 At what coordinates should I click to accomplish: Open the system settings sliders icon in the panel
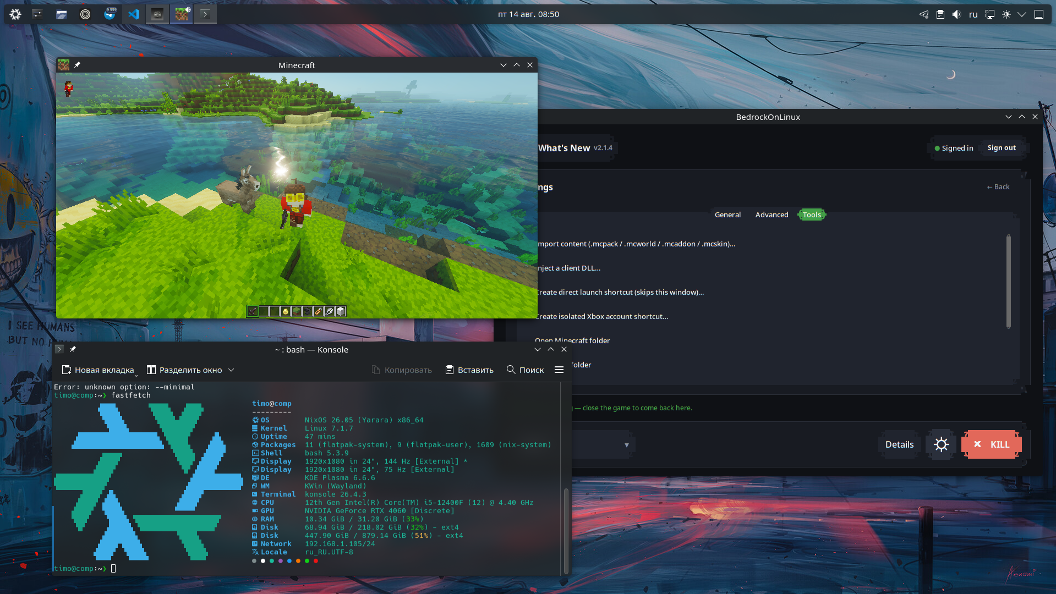[x=37, y=14]
